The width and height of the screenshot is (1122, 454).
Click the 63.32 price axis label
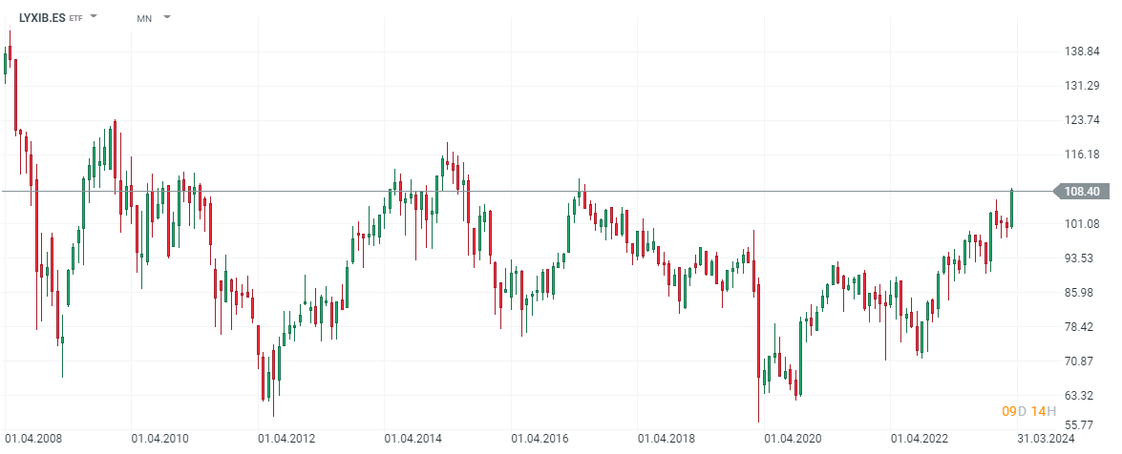click(1081, 396)
